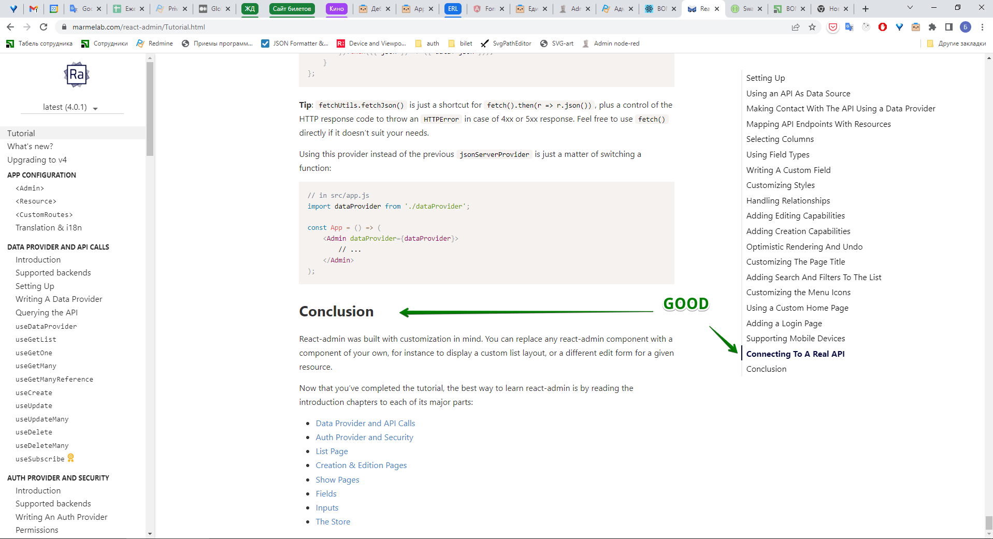Click the 'Auth Provider and Security' link
Viewport: 993px width, 539px height.
tap(364, 437)
